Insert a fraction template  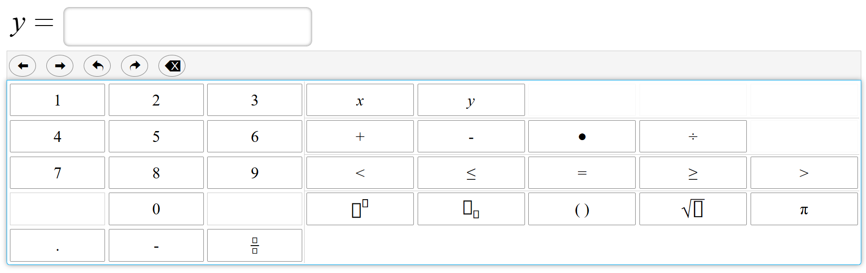tap(254, 245)
